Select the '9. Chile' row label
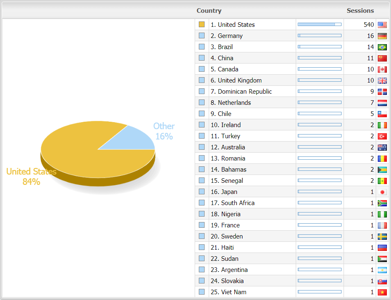Screen dimensions: 391x300 click(x=221, y=114)
